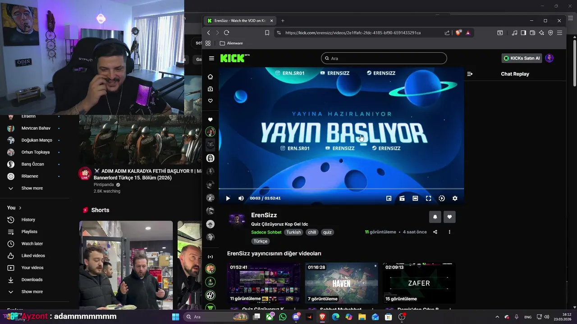Expand the YouTube 'You' section
577x324 pixels.
point(14,208)
